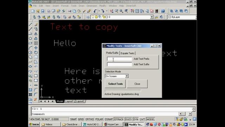Click the Match Properties brush icon
This screenshot has height=127, width=225.
tap(89, 11)
